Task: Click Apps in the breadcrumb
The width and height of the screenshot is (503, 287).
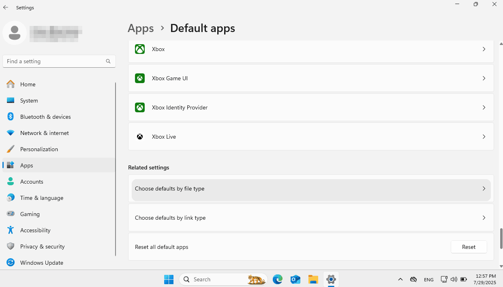Action: [x=141, y=28]
